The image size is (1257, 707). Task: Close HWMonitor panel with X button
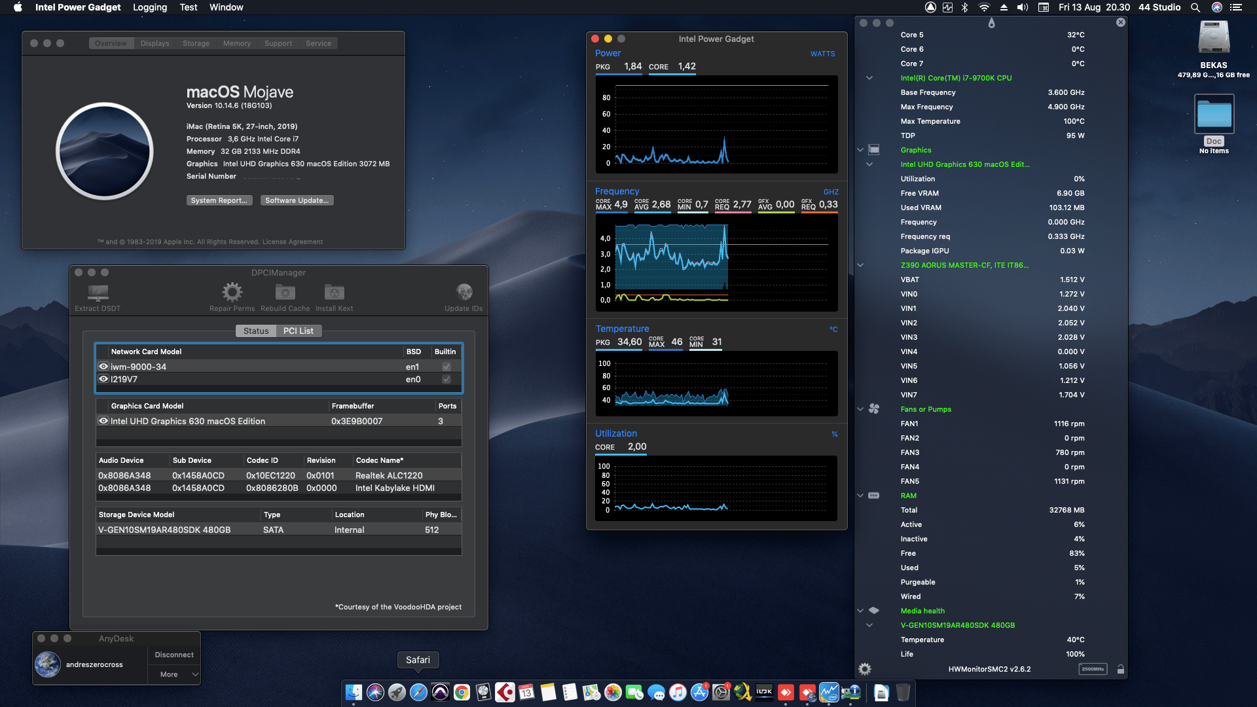tap(1121, 22)
